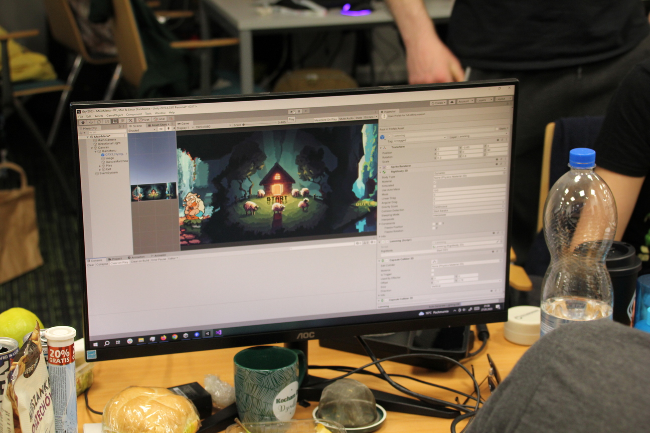The height and width of the screenshot is (433, 650).
Task: Click the Position Y field in Transform
Action: coord(472,147)
